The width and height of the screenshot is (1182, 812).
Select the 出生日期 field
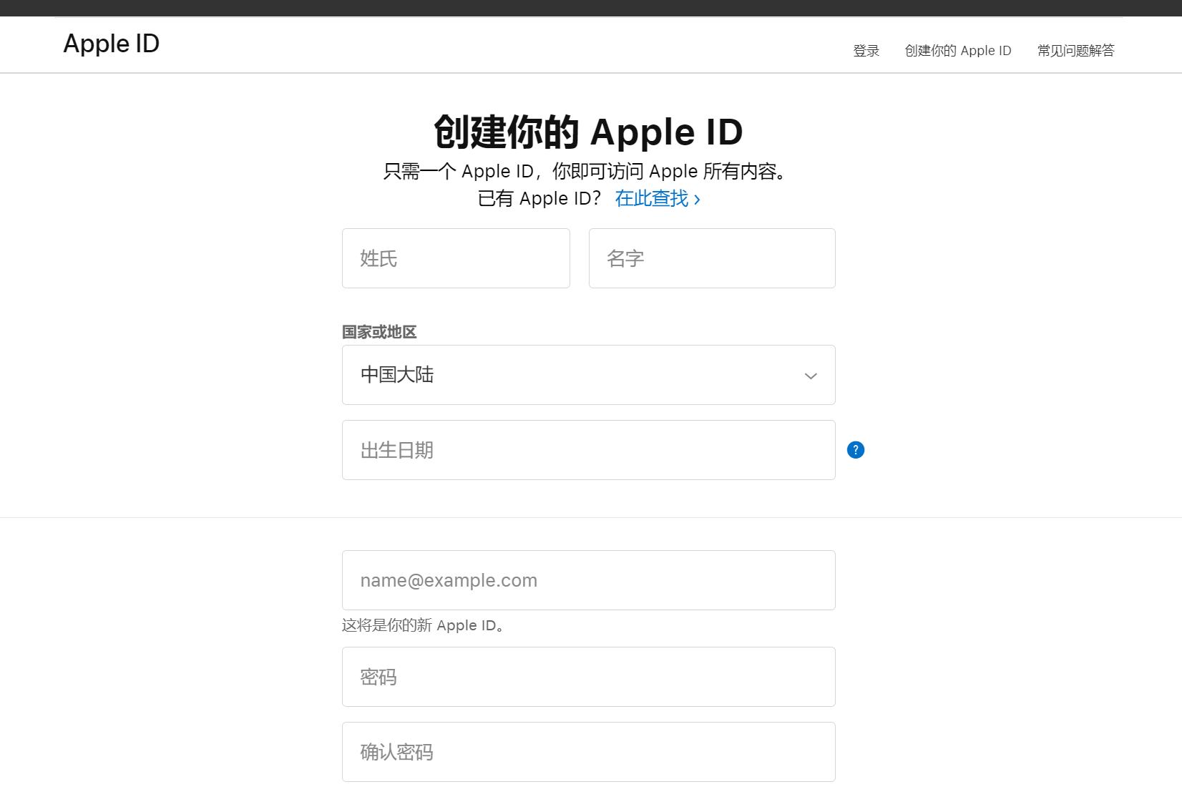tap(588, 449)
